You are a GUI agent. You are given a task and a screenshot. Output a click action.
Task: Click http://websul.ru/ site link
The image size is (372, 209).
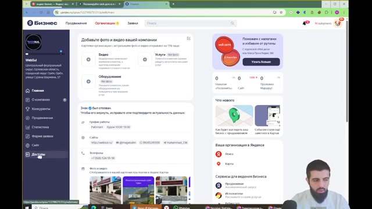102,143
